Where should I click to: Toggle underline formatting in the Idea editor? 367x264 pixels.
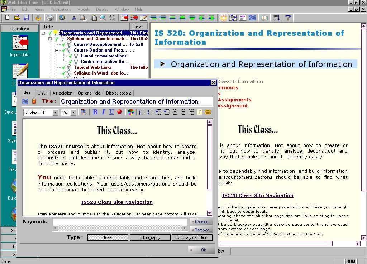pyautogui.click(x=112, y=112)
